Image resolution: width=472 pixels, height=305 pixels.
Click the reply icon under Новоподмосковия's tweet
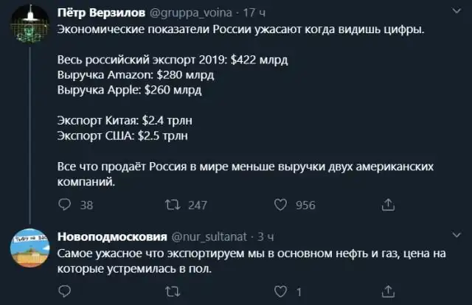(x=63, y=291)
